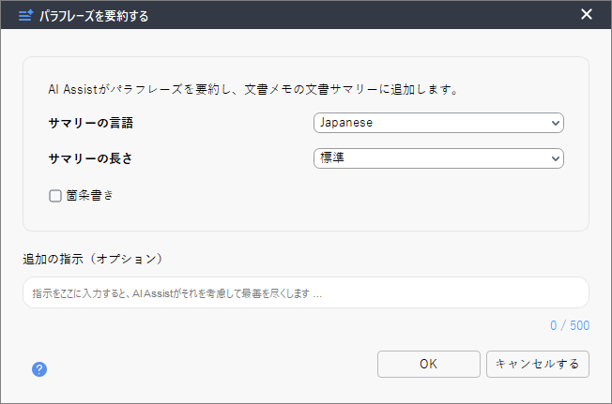Open the サマリーの言語 Japanese dropdown
Image resolution: width=612 pixels, height=404 pixels.
(x=438, y=123)
